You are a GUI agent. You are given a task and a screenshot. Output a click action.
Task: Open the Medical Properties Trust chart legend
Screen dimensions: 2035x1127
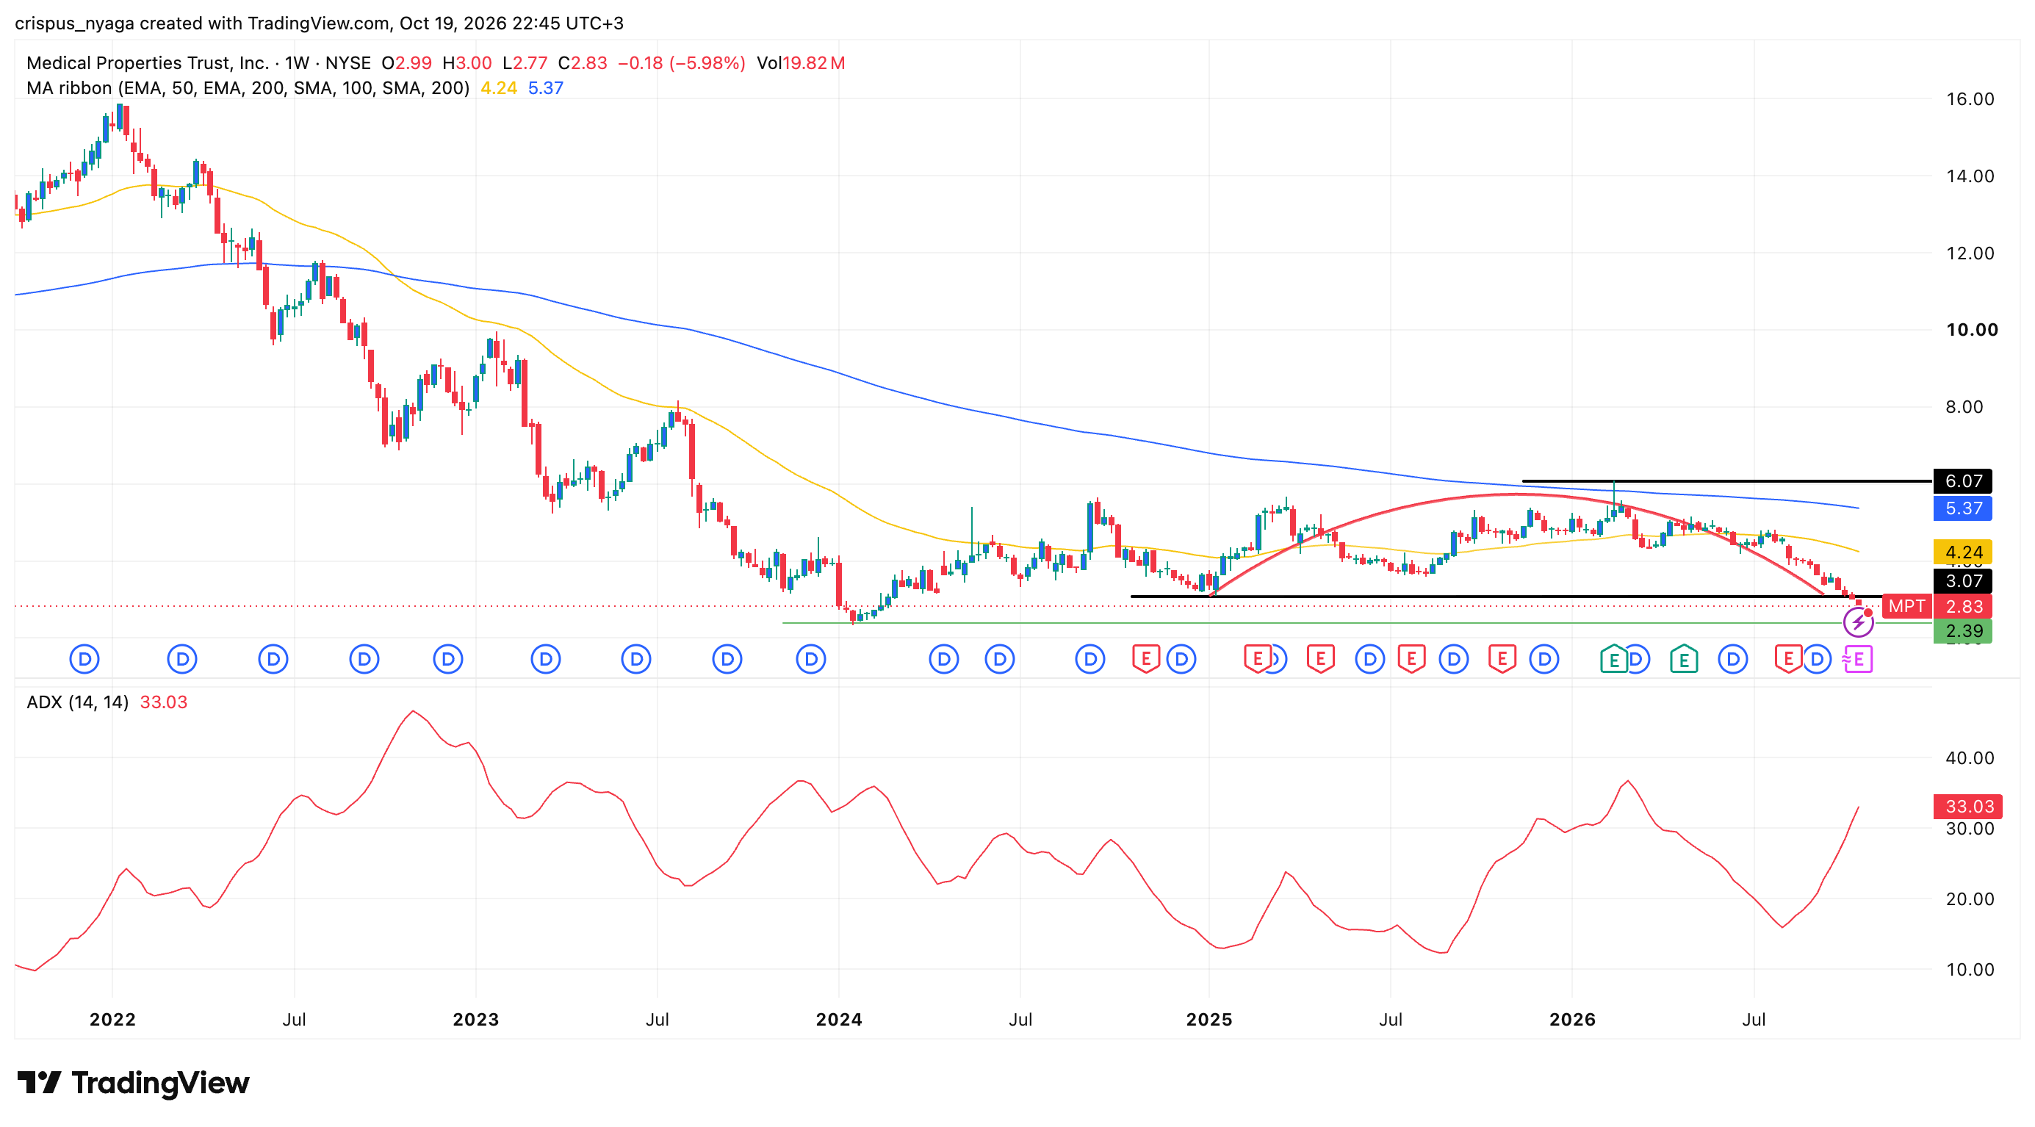click(198, 62)
